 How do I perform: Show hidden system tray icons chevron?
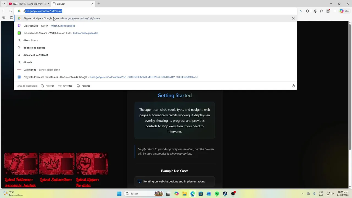point(302,194)
